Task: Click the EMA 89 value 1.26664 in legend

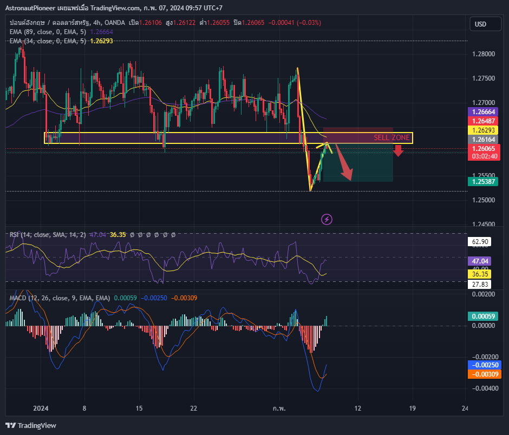Action: pos(101,32)
